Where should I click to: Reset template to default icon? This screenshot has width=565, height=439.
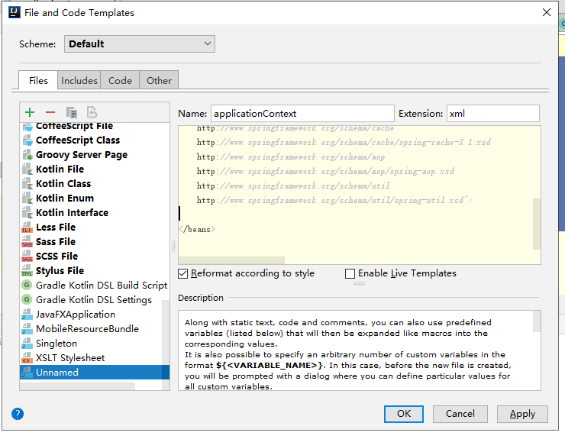[92, 112]
